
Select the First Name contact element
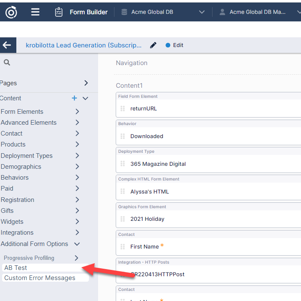pyautogui.click(x=145, y=246)
